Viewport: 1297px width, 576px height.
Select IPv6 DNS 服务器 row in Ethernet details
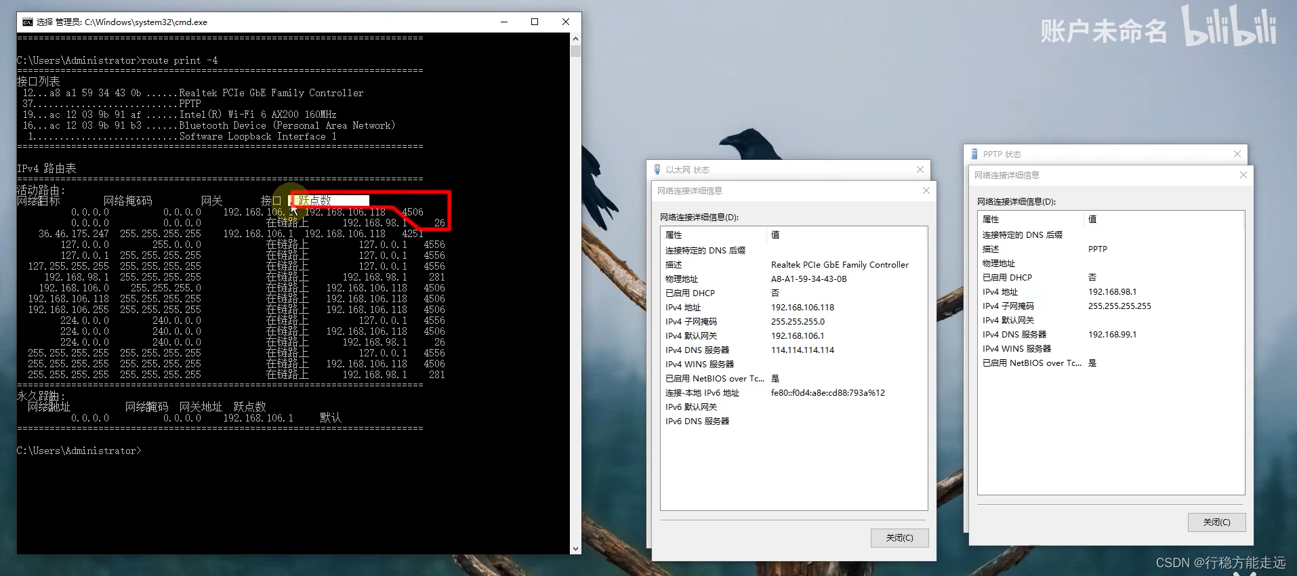coord(794,421)
